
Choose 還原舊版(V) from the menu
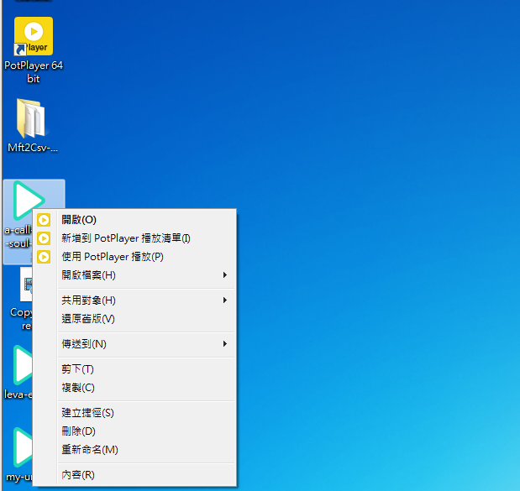(134, 319)
